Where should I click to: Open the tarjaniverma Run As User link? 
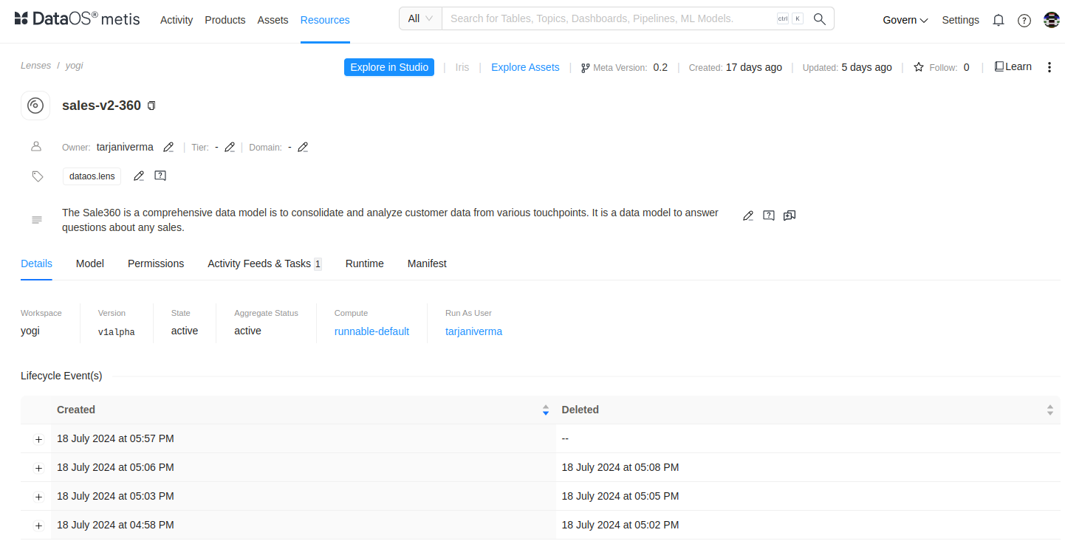[473, 331]
